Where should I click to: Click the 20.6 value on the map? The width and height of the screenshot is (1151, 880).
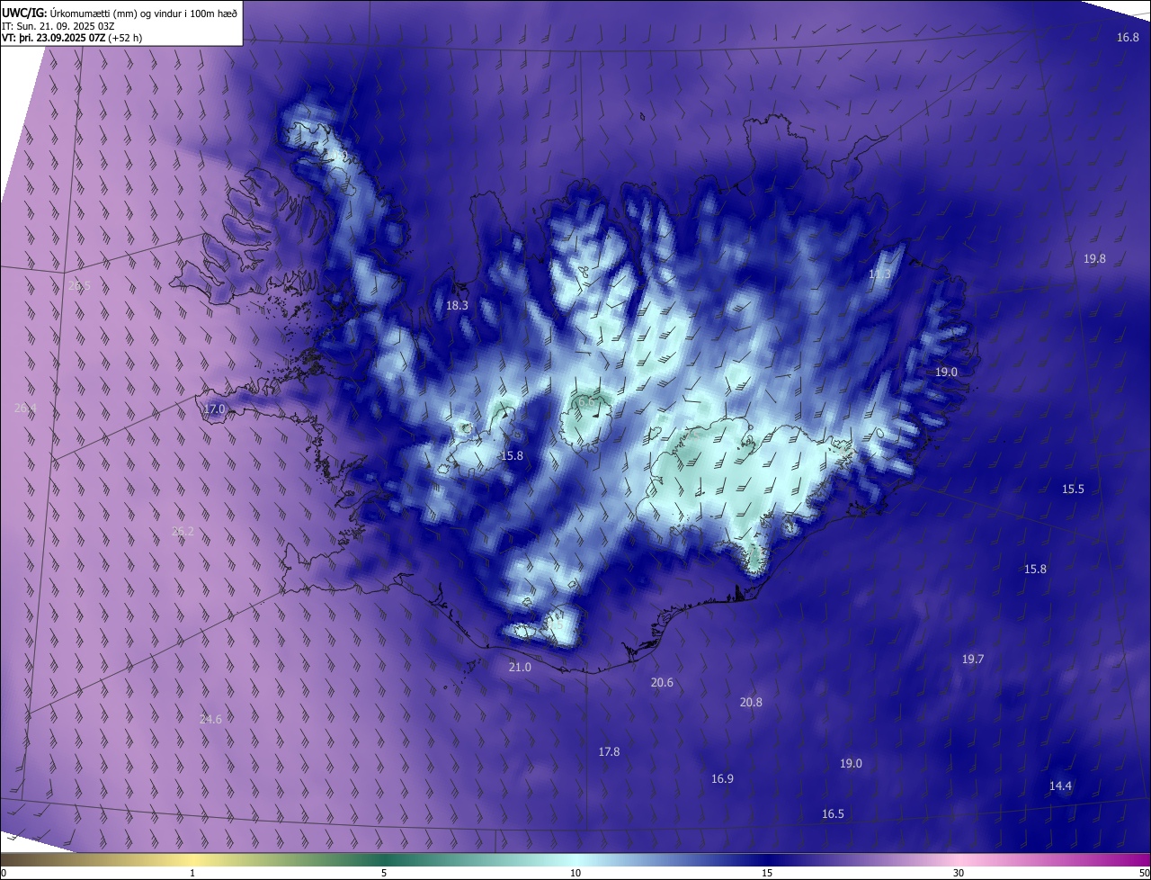pyautogui.click(x=662, y=682)
